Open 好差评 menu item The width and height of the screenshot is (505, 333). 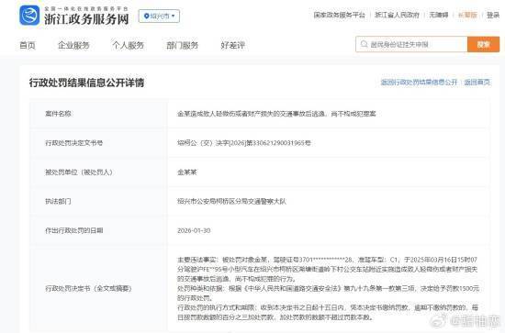tap(232, 45)
